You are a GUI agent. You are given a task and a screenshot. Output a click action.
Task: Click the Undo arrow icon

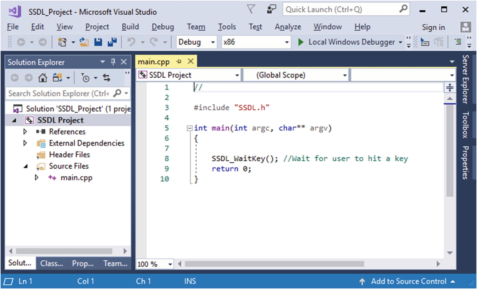click(x=131, y=42)
